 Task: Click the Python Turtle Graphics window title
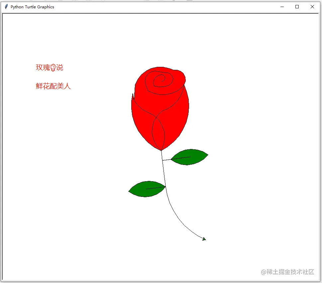[x=32, y=7]
